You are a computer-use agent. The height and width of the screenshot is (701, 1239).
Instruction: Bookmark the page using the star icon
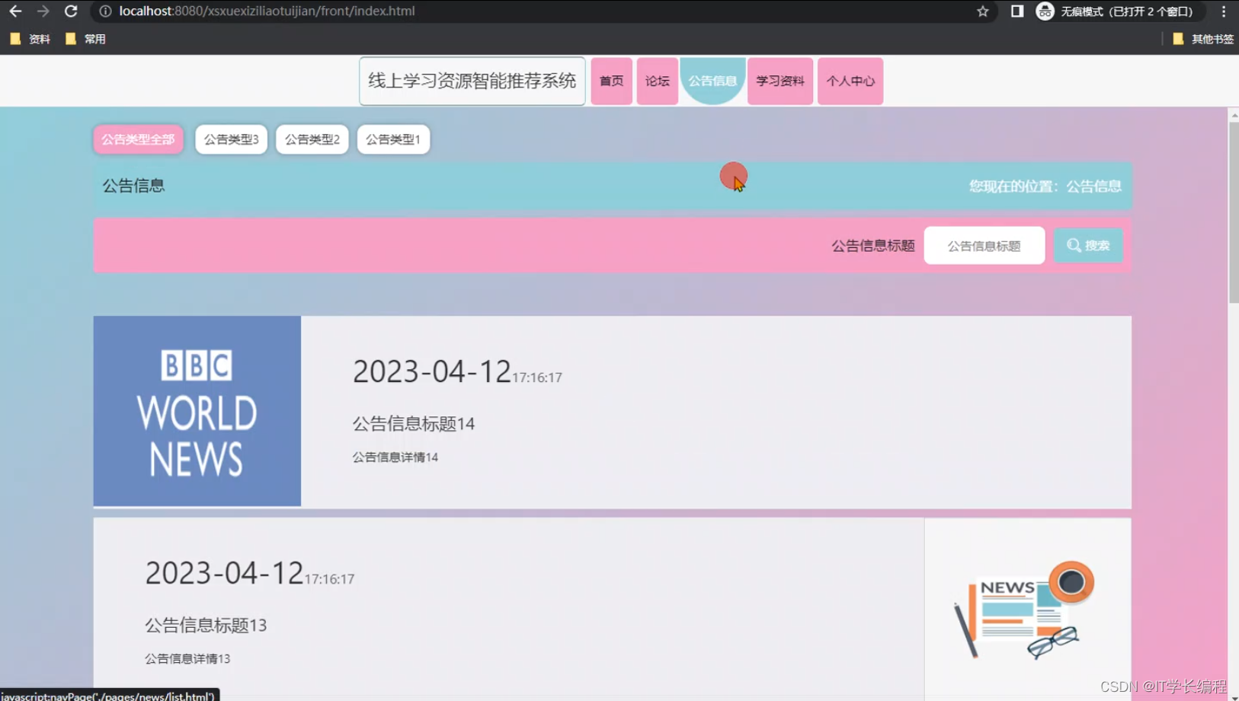pos(984,11)
